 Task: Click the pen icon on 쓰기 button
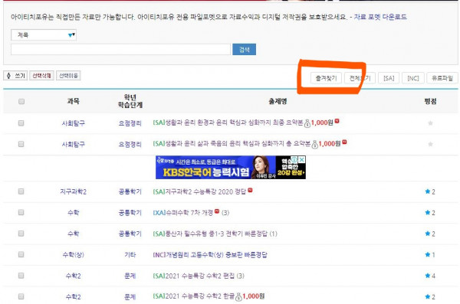click(8, 76)
